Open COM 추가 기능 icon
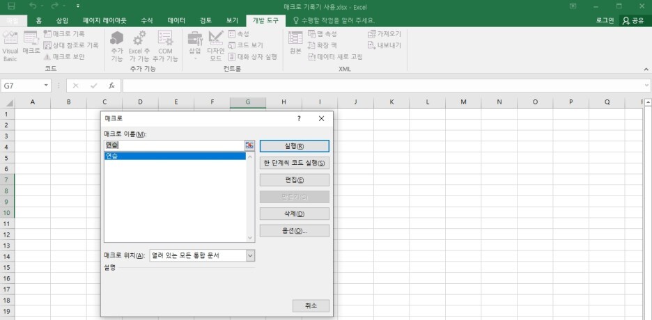Viewport: 652px width, 320px height. pyautogui.click(x=165, y=46)
